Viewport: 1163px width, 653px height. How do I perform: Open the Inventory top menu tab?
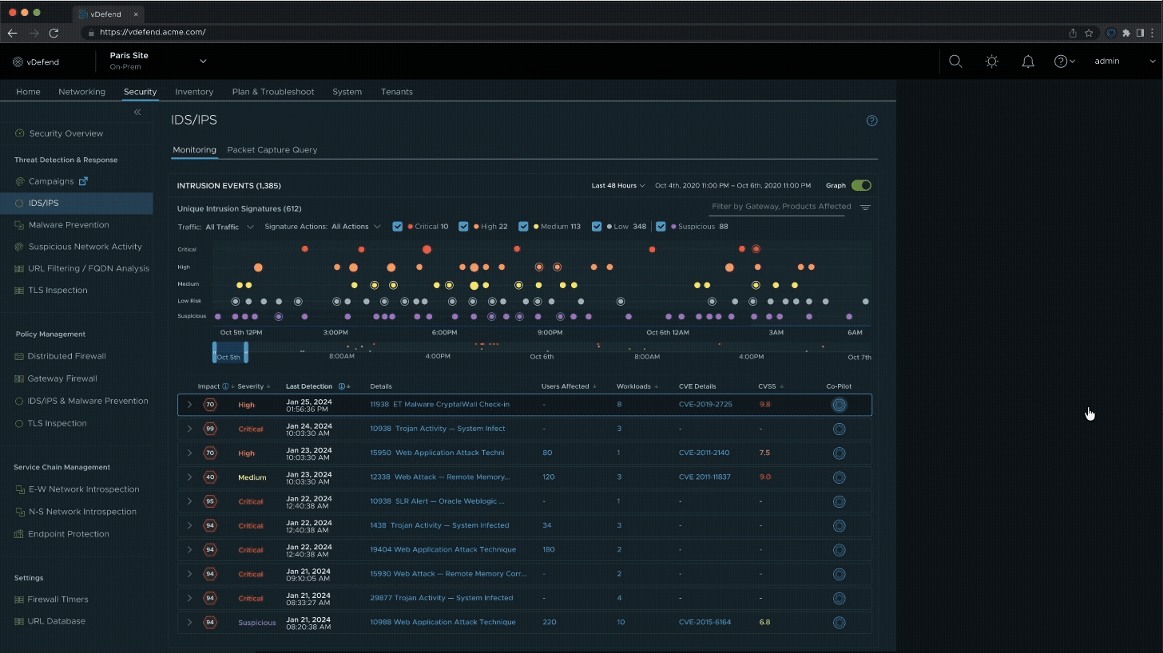(194, 92)
